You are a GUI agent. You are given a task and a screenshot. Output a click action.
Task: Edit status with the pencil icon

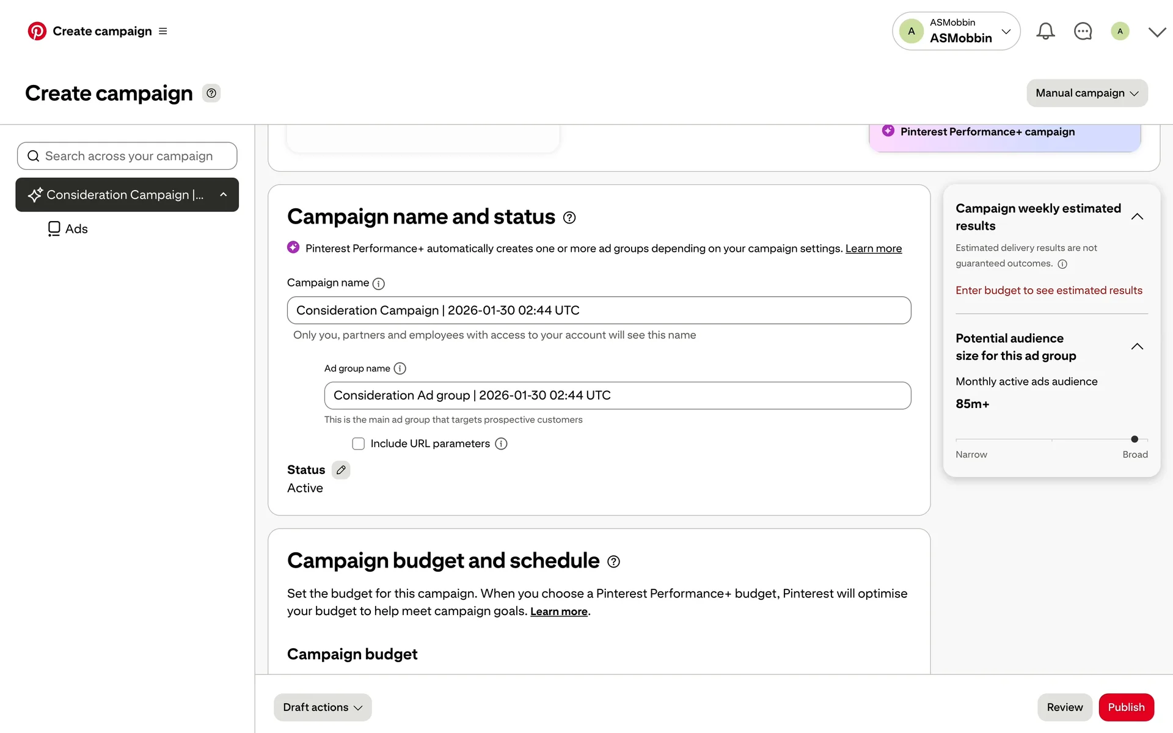(x=341, y=470)
